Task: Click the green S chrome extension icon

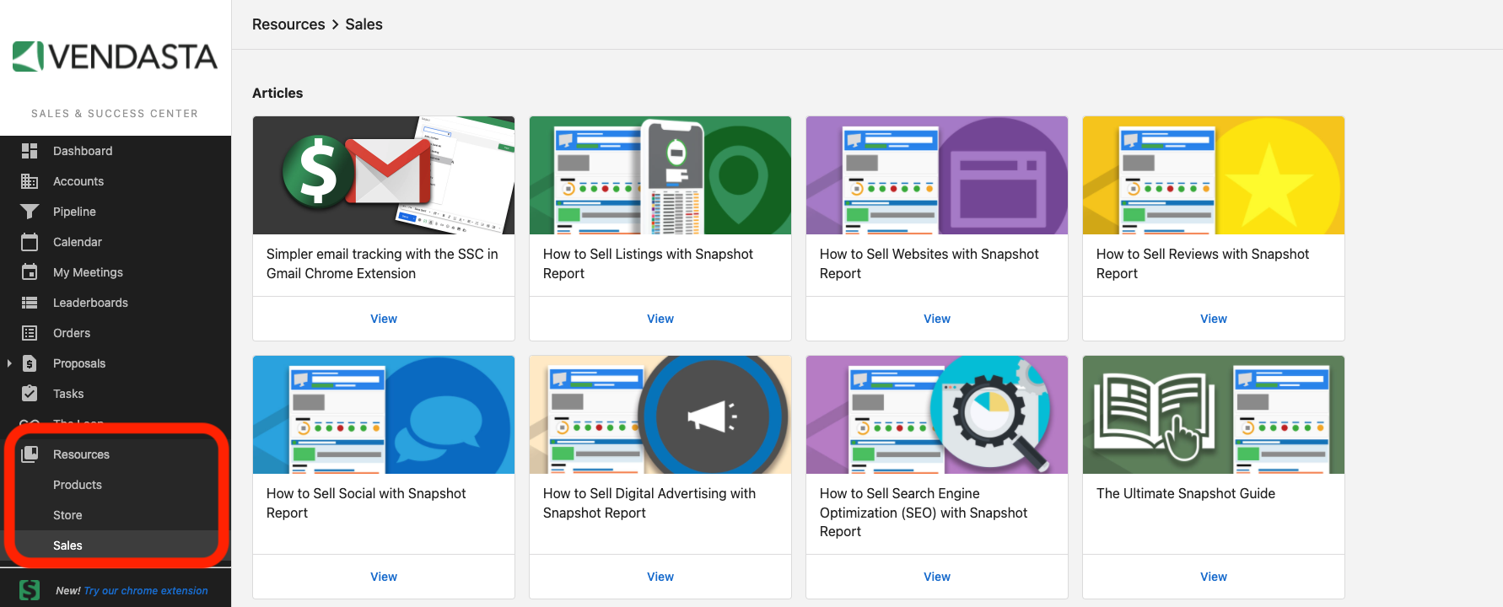Action: click(x=30, y=590)
